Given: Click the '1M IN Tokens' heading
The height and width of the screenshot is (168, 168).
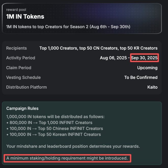Looking at the screenshot, I should click(25, 17).
